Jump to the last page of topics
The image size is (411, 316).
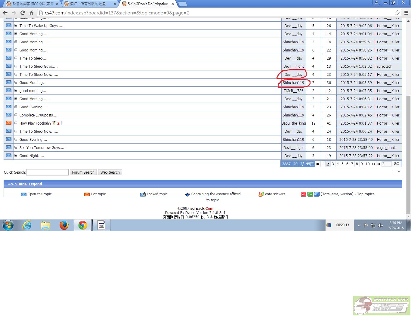point(379,164)
